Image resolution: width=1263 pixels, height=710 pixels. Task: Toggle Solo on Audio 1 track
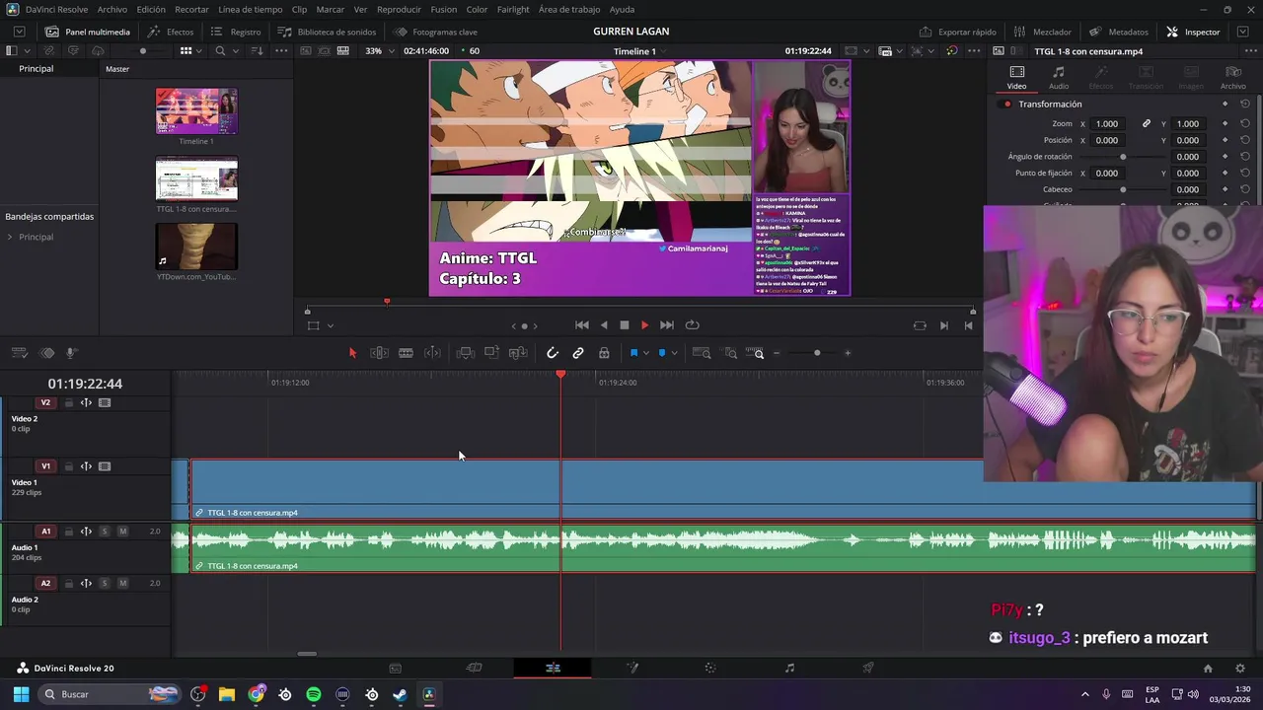[105, 532]
